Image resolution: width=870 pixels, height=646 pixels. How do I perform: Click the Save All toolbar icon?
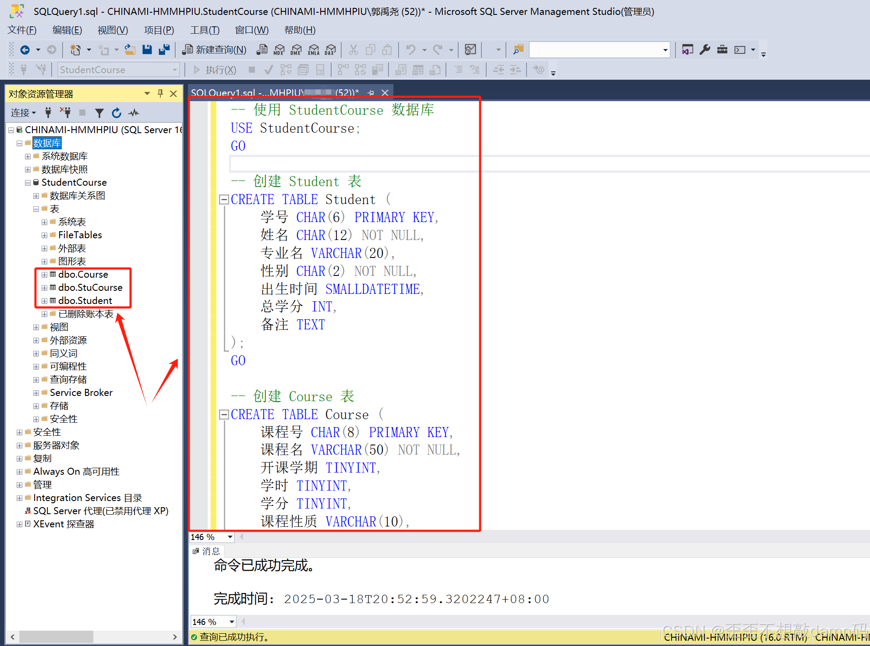click(164, 49)
